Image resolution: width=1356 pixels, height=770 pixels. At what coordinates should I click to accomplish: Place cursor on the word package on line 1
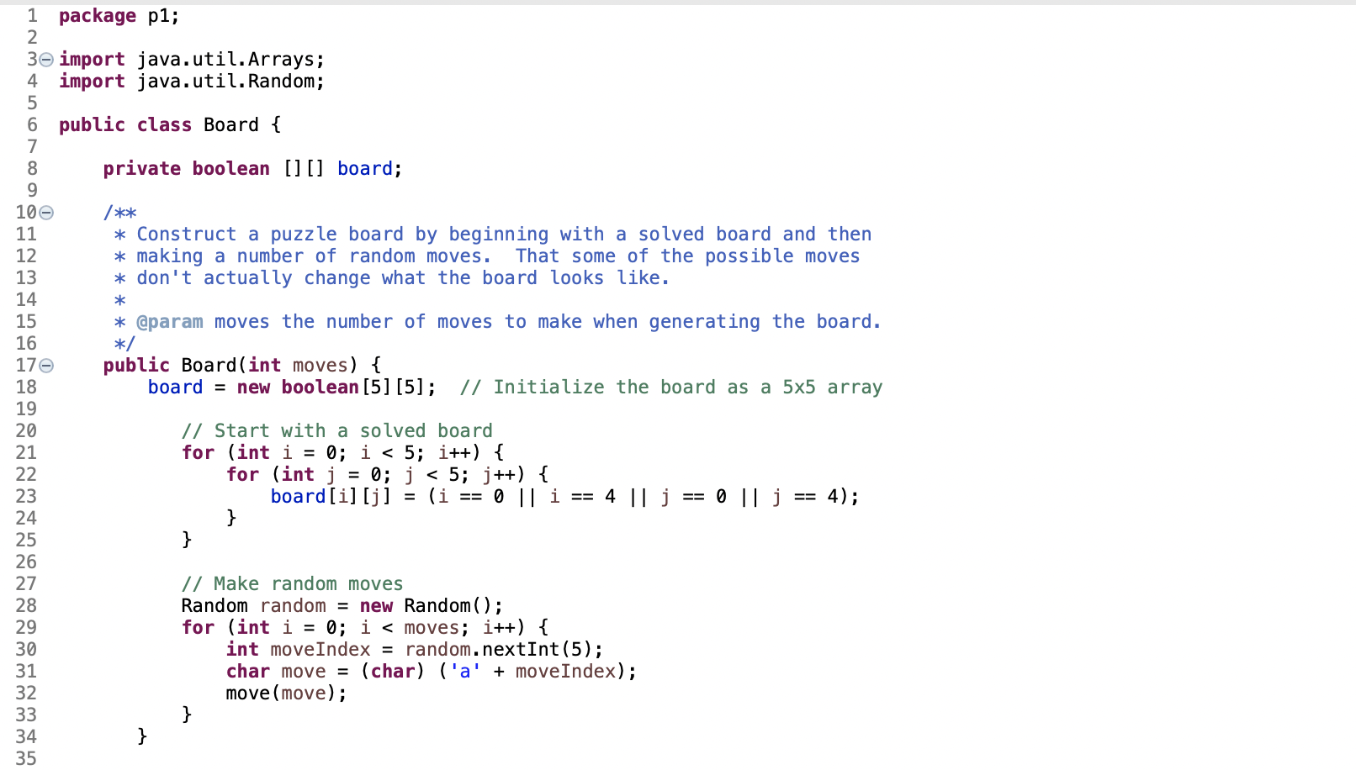pyautogui.click(x=97, y=15)
